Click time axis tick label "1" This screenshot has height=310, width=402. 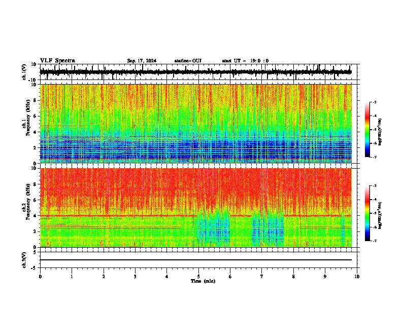click(72, 277)
